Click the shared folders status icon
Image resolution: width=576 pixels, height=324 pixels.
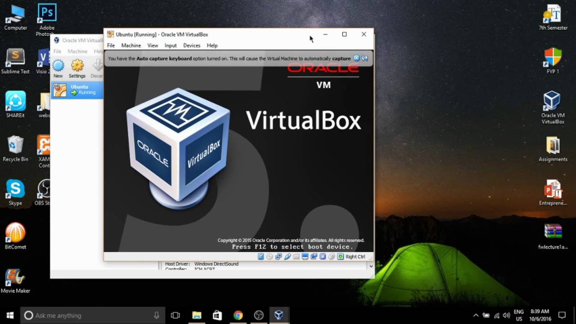(296, 256)
